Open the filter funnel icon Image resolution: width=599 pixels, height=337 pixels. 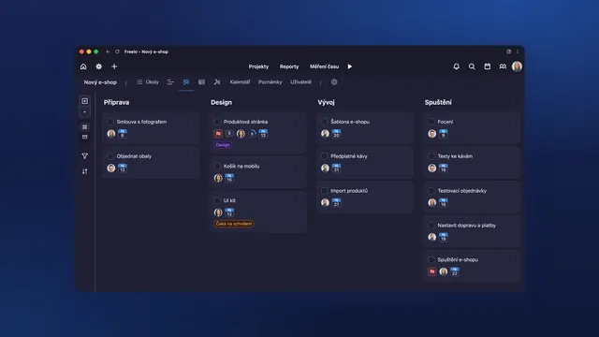point(85,156)
